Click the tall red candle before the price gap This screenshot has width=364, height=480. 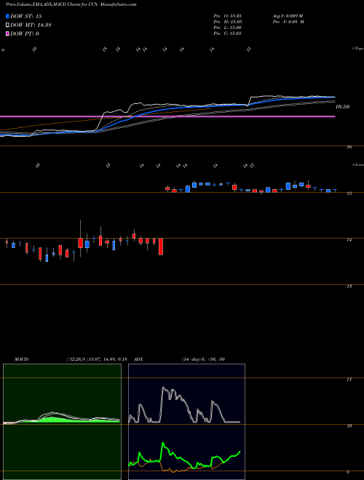point(161,247)
